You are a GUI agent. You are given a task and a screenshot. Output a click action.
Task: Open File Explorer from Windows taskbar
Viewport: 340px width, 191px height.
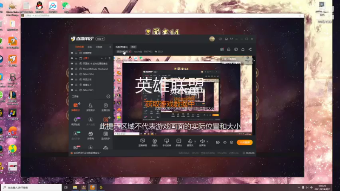coord(75,187)
